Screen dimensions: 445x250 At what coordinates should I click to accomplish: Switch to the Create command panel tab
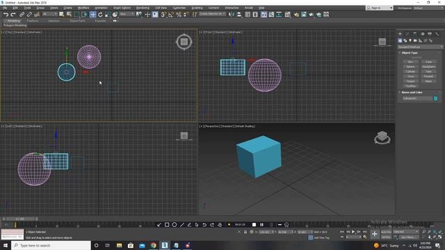pyautogui.click(x=400, y=34)
